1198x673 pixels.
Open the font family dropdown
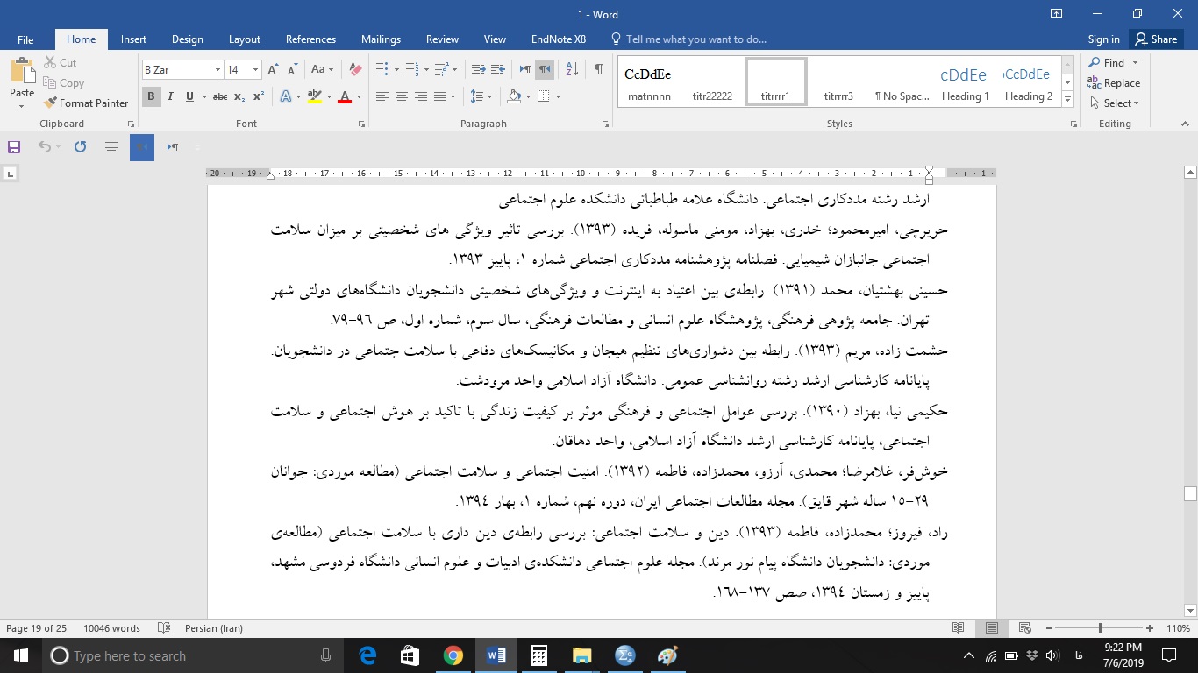217,68
